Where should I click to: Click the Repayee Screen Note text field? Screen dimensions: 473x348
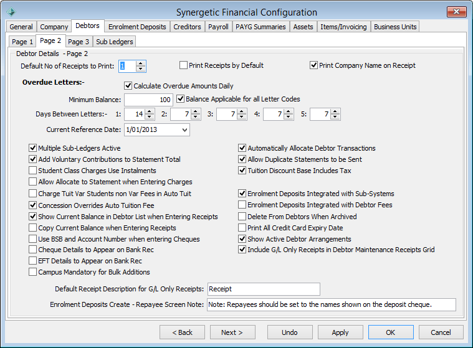[332, 304]
